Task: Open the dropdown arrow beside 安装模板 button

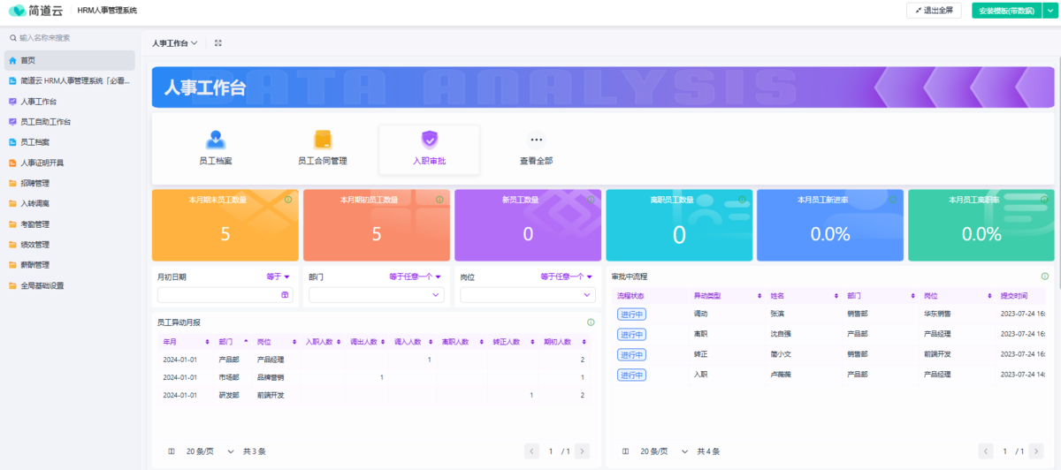Action: point(1049,11)
